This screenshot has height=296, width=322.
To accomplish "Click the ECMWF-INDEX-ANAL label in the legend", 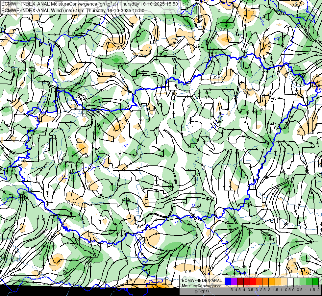I will (x=202, y=281).
